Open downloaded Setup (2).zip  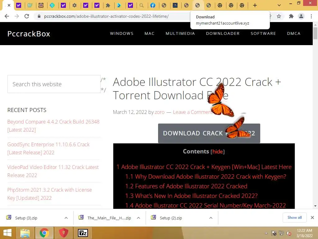[x=171, y=218]
